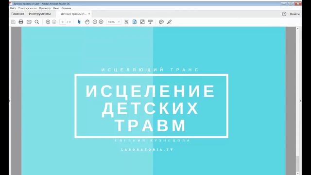The width and height of the screenshot is (311, 175).
Task: Click the vertical scrollbar down arrow
Action: point(297,174)
